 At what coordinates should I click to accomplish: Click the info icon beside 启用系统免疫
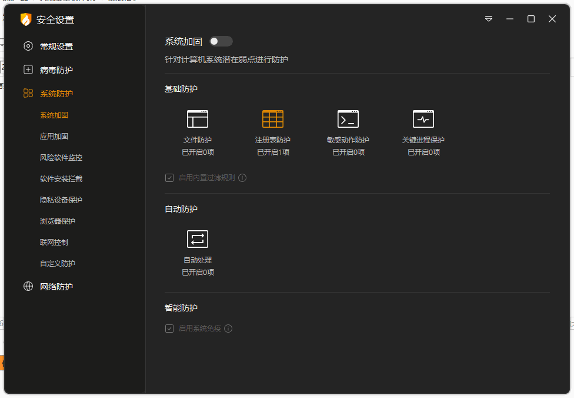coord(228,329)
